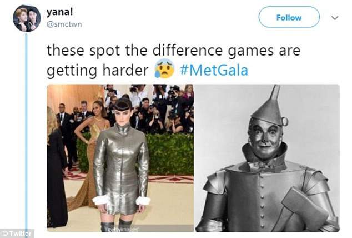Click the gettyimages watermark on left photo
The image size is (352, 238).
click(x=123, y=230)
